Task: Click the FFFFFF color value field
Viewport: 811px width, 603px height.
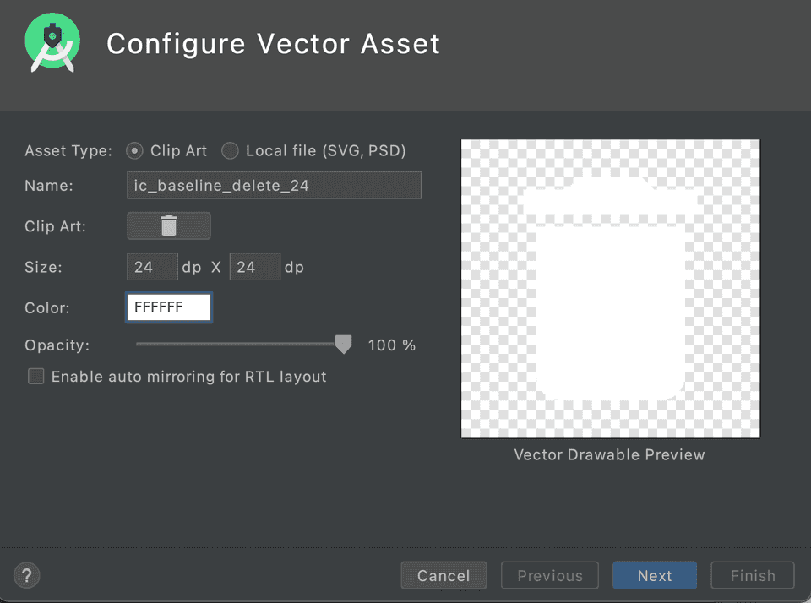Action: (x=168, y=307)
